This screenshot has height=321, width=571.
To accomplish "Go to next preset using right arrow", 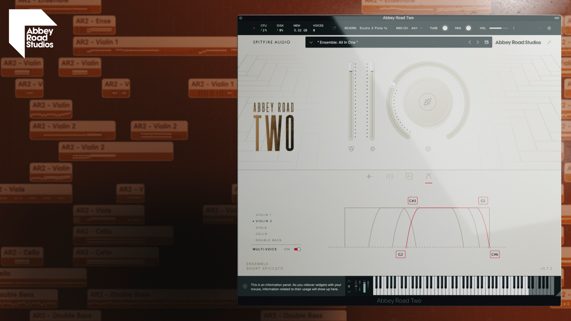I will pos(478,42).
